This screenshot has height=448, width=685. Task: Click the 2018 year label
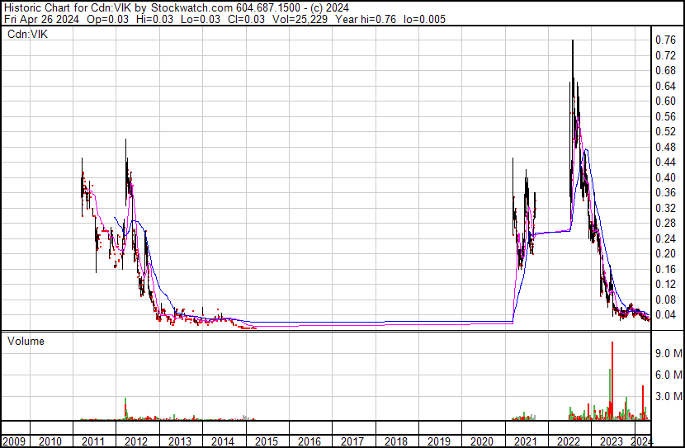(396, 441)
